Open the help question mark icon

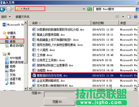[x=136, y=17]
